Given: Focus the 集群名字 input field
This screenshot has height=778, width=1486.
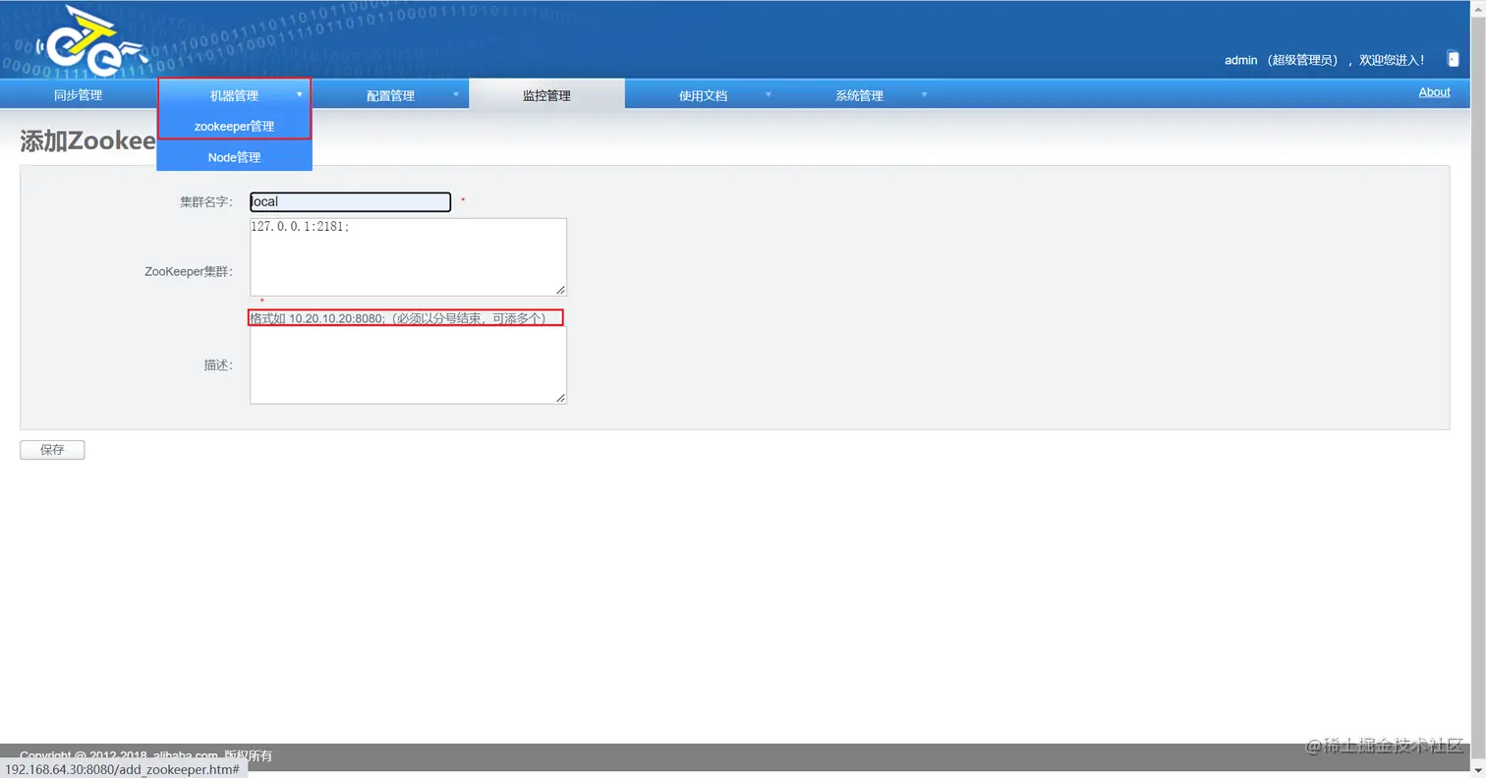Looking at the screenshot, I should 350,201.
